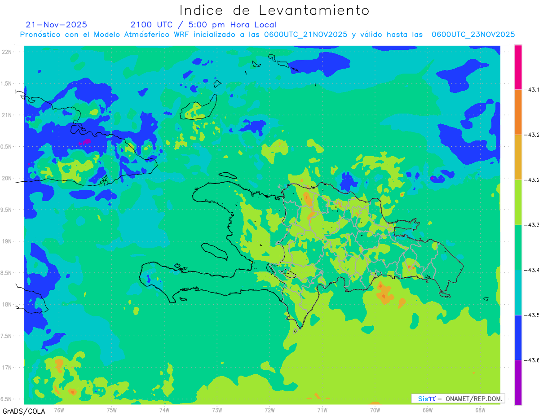The image size is (539, 416).
Task: Click '2100 UTC / 5:00 pm Hora Local'
Action: pos(203,25)
